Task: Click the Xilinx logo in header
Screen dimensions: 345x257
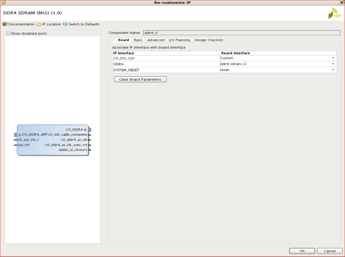Action: 335,13
